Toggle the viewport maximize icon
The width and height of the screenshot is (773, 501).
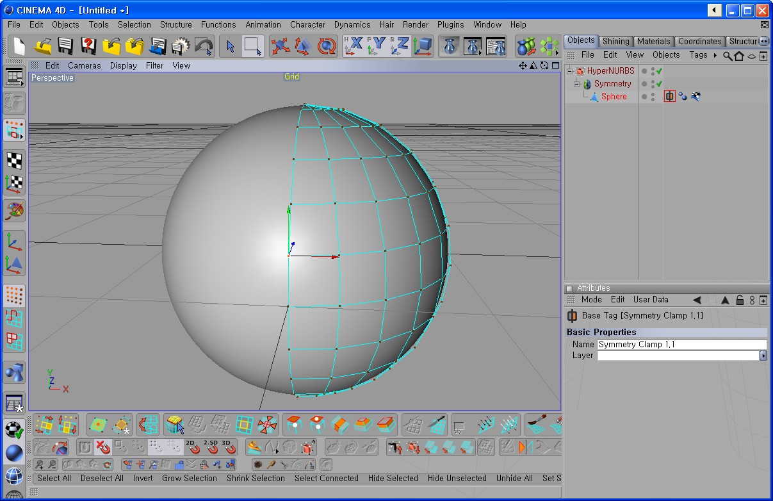coord(555,65)
